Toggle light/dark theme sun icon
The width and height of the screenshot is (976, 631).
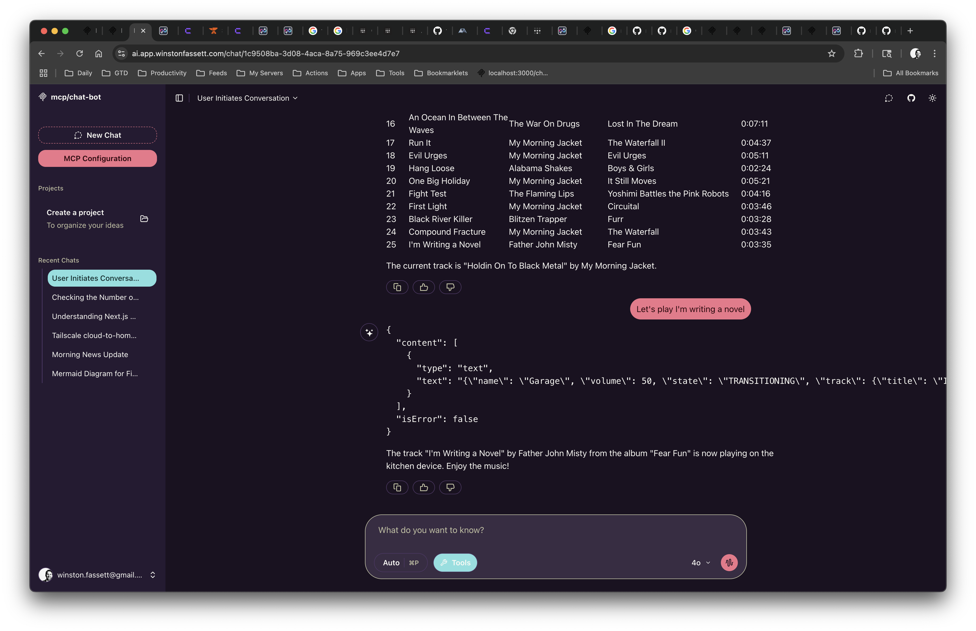click(932, 98)
